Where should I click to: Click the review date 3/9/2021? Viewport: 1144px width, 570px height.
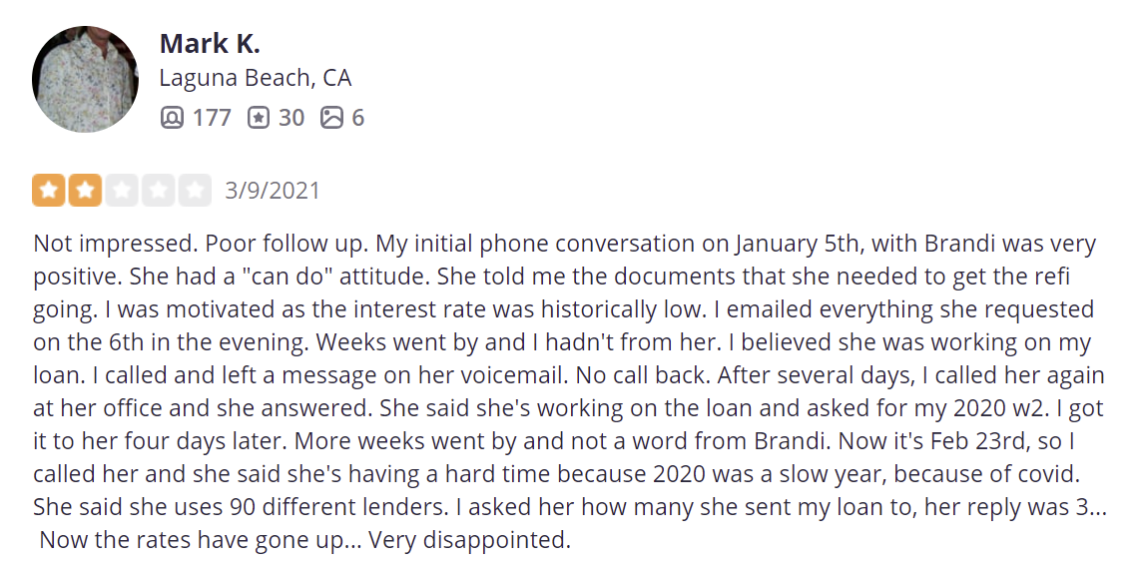[x=273, y=190]
